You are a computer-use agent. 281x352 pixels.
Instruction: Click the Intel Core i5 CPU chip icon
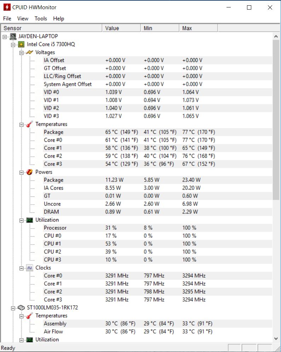[22, 44]
